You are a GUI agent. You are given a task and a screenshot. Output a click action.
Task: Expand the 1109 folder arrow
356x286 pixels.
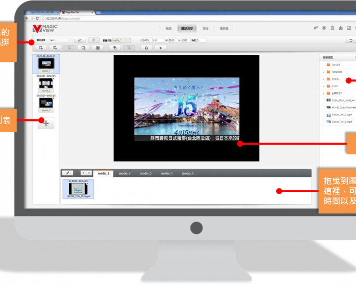[x=323, y=87]
